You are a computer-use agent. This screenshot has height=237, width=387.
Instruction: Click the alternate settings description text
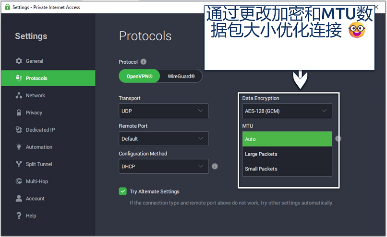[231, 203]
